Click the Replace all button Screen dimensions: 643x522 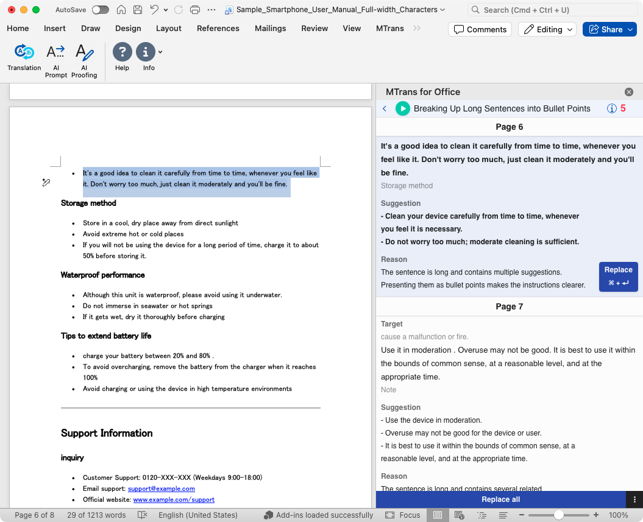pyautogui.click(x=500, y=499)
